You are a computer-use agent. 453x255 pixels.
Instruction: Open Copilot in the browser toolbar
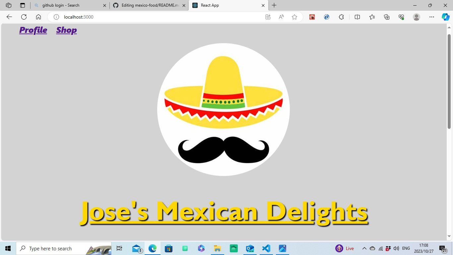click(445, 17)
